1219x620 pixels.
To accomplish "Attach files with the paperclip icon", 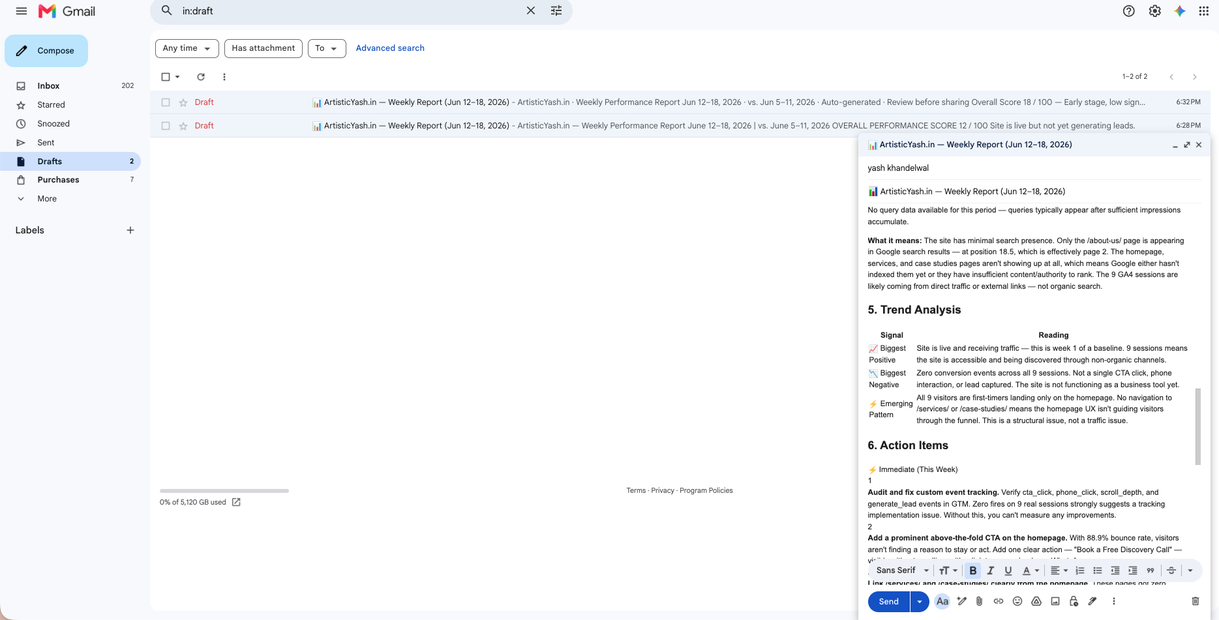I will point(980,601).
